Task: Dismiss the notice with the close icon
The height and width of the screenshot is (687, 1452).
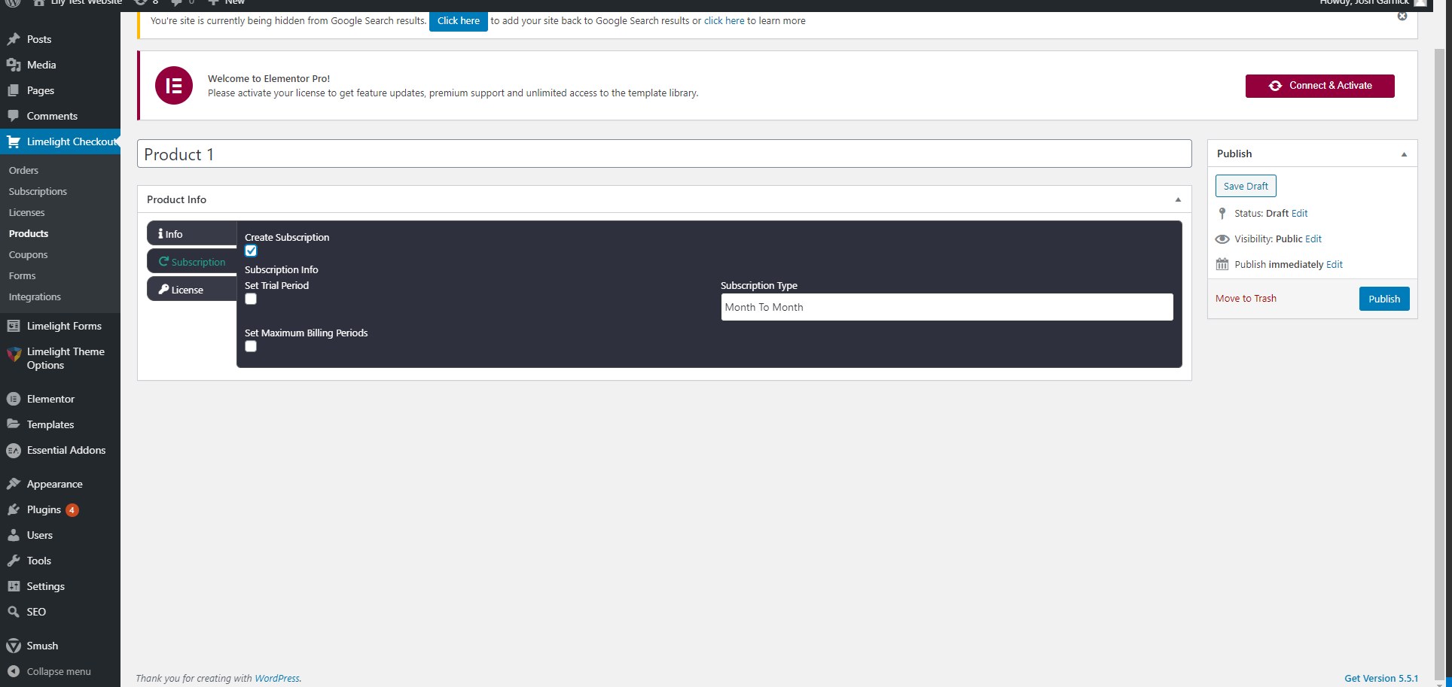Action: [x=1402, y=16]
